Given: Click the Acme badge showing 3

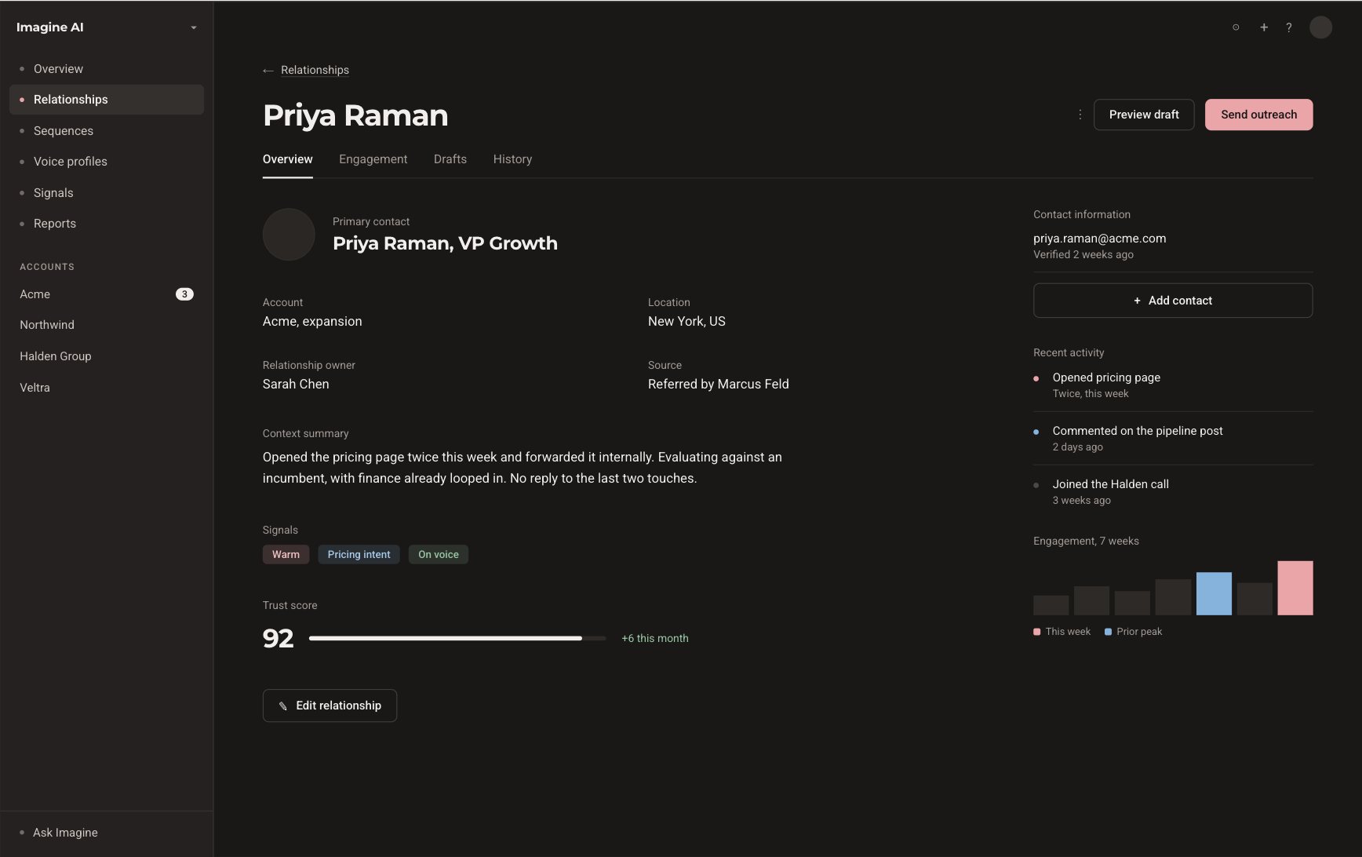Looking at the screenshot, I should (x=184, y=294).
